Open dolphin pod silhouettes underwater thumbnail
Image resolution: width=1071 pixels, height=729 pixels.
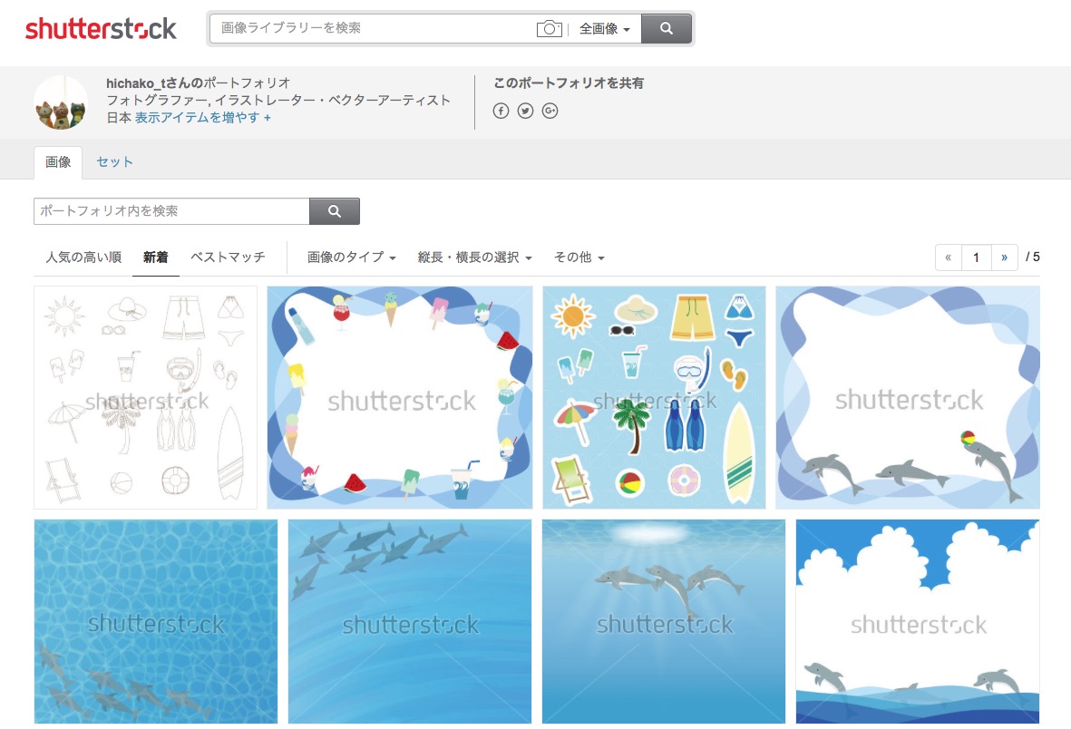coord(410,621)
